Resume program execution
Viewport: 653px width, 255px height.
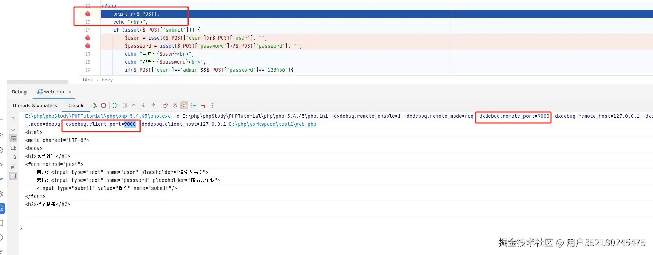[115, 106]
